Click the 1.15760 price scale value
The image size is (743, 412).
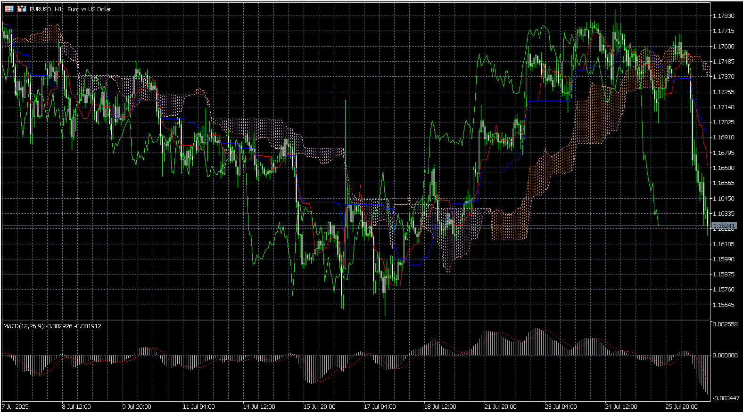724,289
